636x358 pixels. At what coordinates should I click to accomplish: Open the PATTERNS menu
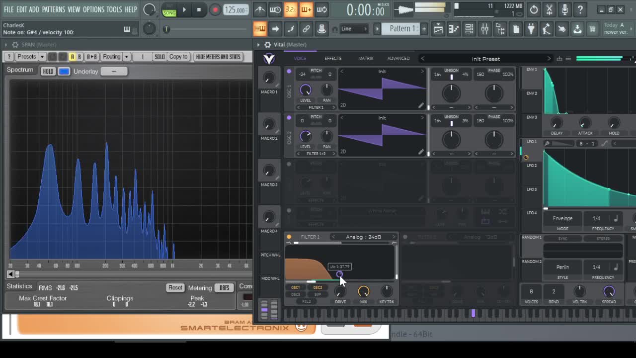(x=53, y=9)
